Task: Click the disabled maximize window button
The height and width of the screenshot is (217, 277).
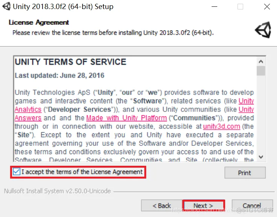Action: click(x=240, y=7)
